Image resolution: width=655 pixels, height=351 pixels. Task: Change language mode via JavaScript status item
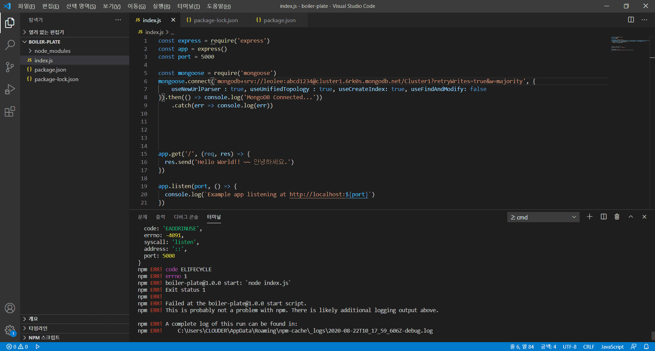pyautogui.click(x=612, y=347)
